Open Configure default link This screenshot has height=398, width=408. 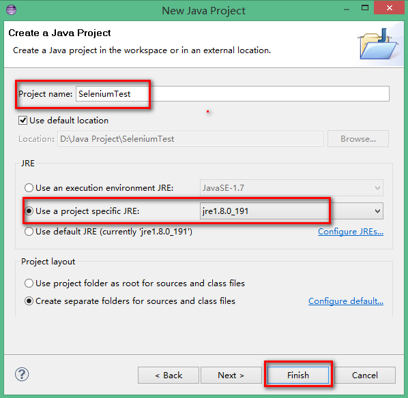click(x=346, y=301)
